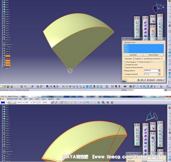171x162 pixels.
Task: Open the Edit menu
Action: click(26, 99)
